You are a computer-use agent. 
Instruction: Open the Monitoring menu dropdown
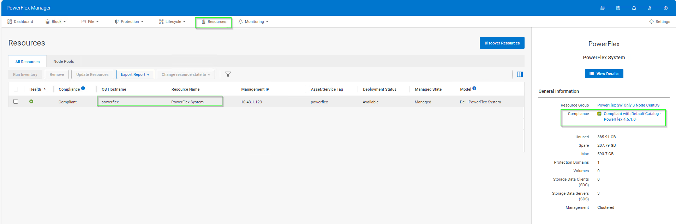point(253,22)
